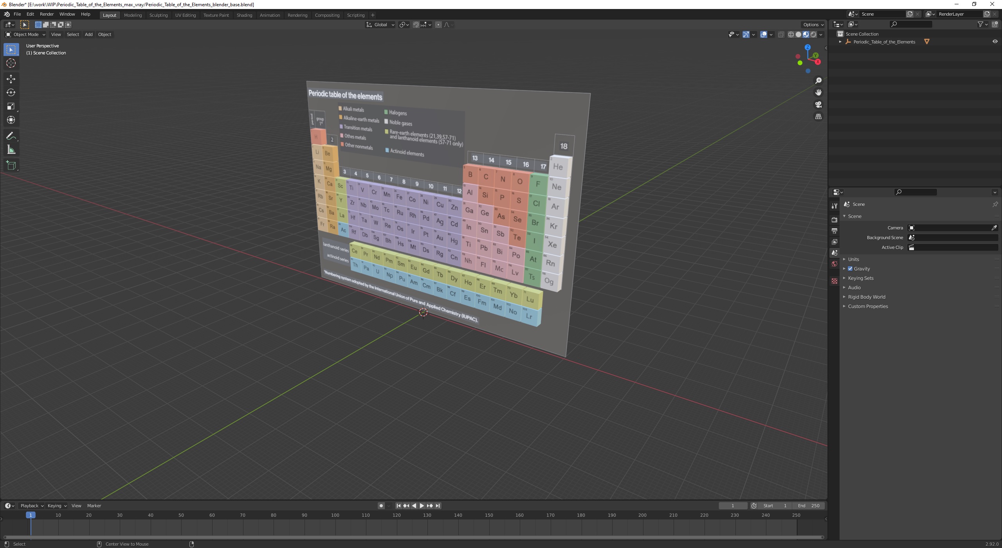Pin the Scene properties context
Viewport: 1002px width, 548px height.
pos(995,204)
